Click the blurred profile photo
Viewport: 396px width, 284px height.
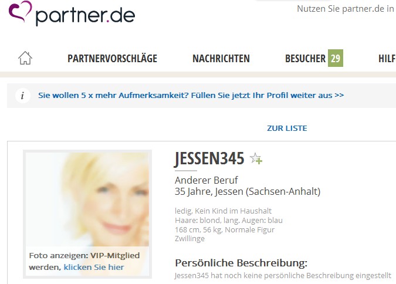point(87,200)
